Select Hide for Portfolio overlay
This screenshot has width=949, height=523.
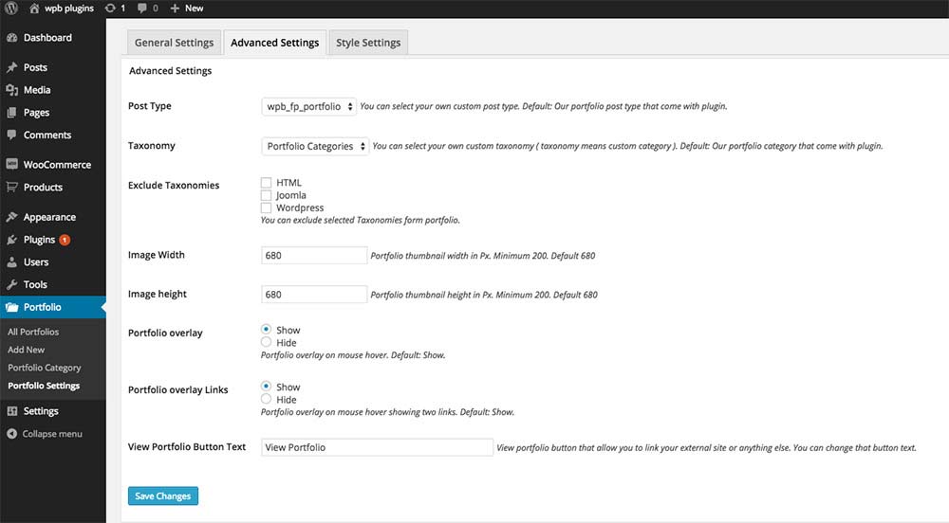coord(267,342)
